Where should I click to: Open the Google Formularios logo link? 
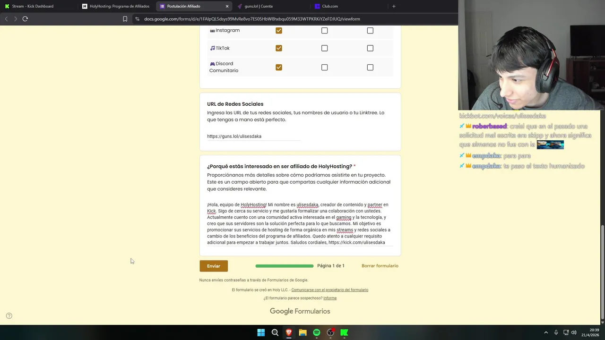click(x=300, y=311)
